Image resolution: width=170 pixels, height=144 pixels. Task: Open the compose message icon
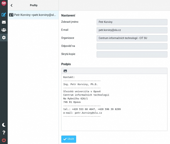(4, 14)
